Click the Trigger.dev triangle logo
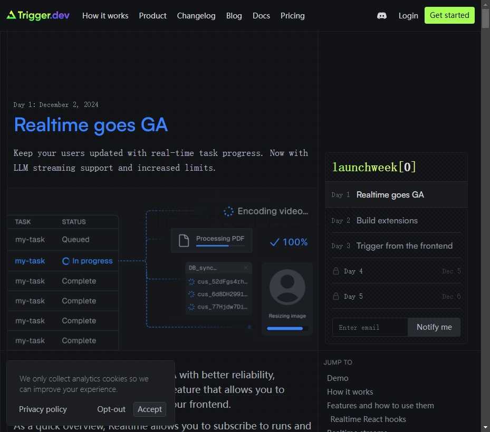Viewport: 490px width, 432px height. 11,15
